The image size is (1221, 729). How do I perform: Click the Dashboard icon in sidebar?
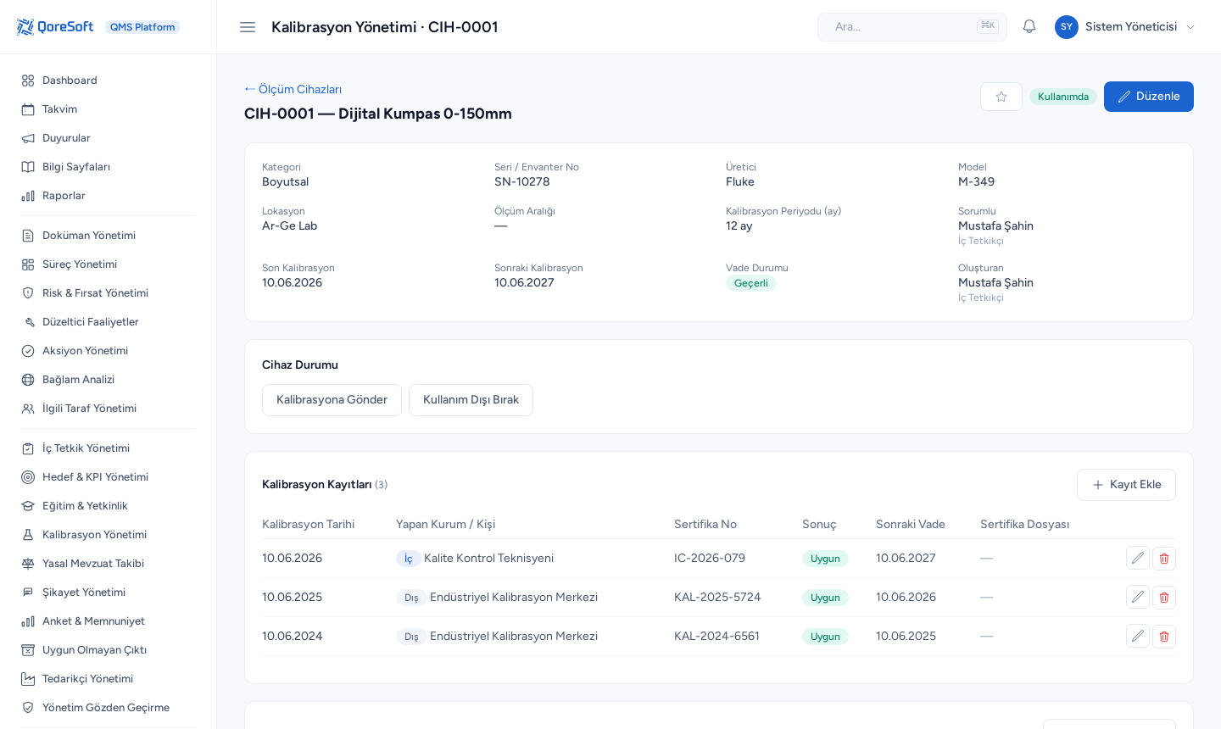[x=28, y=81]
